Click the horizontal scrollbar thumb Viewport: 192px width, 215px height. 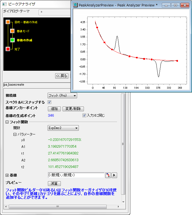click(x=58, y=207)
